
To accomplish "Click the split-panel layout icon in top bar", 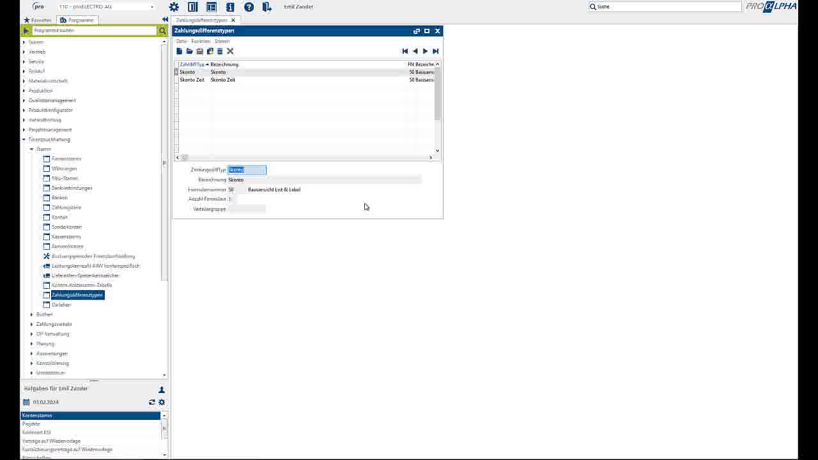I will (x=193, y=7).
